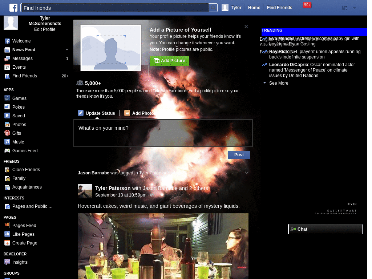The image size is (372, 279).
Task: Click the Events calendar icon
Action: tap(7, 67)
